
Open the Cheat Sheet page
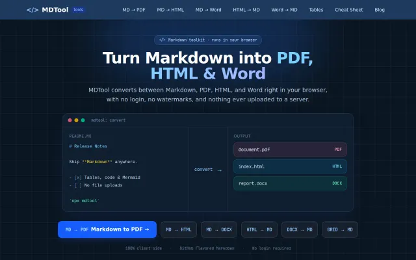(x=348, y=10)
